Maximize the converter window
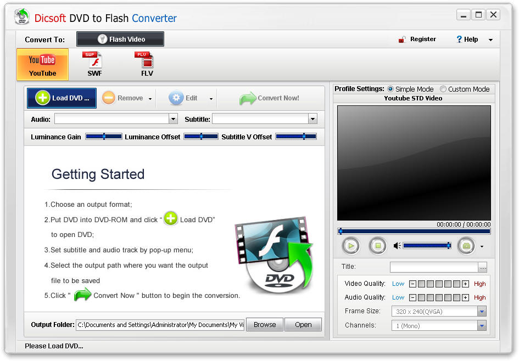 pyautogui.click(x=478, y=15)
